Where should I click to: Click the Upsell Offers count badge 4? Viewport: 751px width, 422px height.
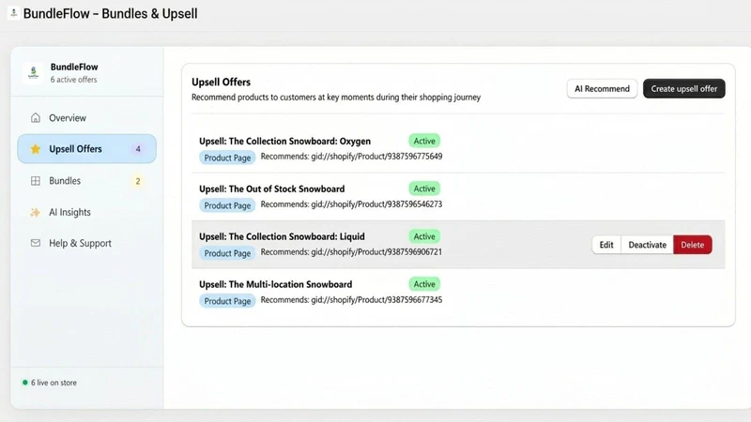(138, 149)
